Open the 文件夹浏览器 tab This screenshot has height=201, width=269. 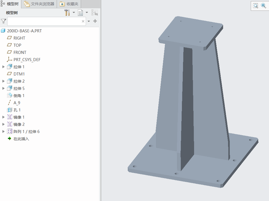[39, 4]
